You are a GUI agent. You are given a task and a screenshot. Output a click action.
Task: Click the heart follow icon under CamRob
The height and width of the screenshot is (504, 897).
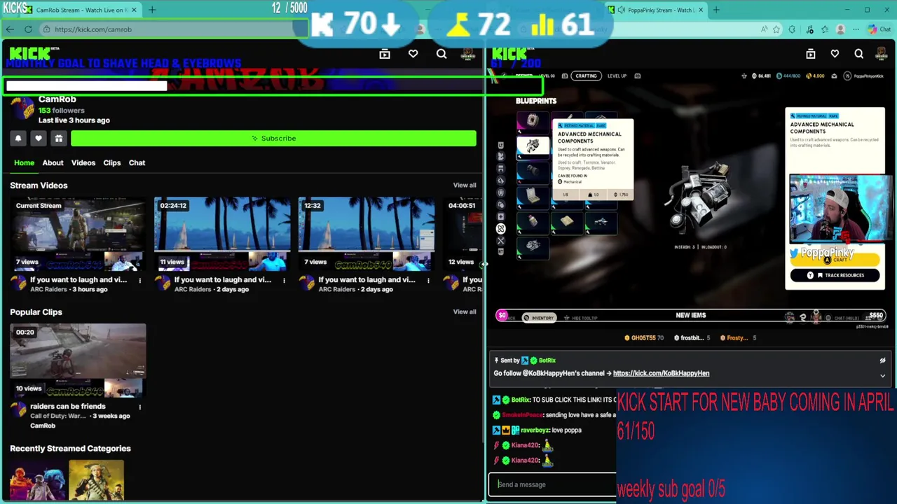click(39, 139)
